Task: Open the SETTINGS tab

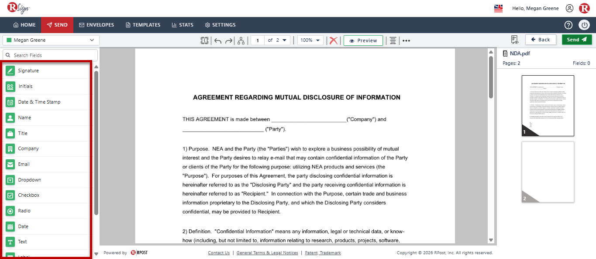Action: (220, 25)
